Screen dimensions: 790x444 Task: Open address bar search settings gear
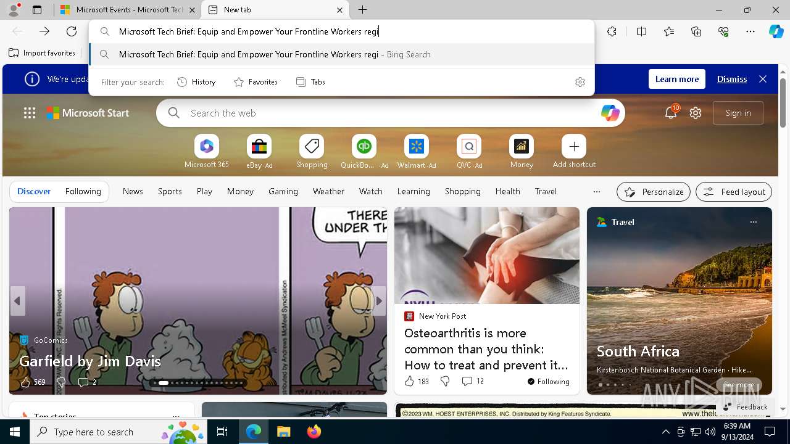tap(580, 82)
